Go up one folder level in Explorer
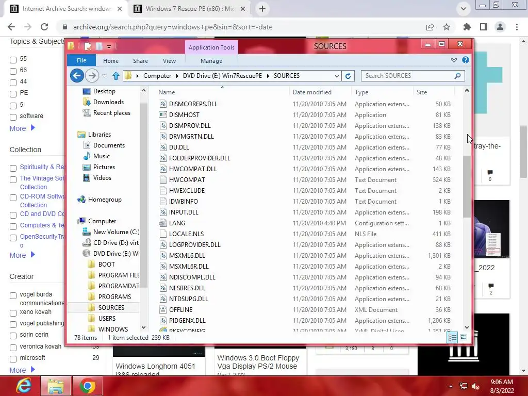 click(x=116, y=76)
